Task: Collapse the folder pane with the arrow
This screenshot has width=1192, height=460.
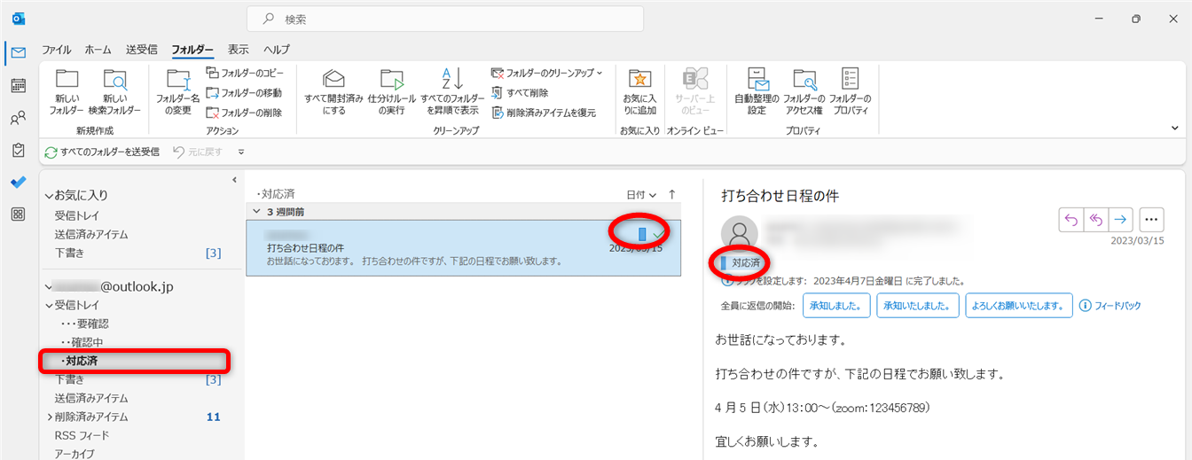Action: tap(234, 180)
